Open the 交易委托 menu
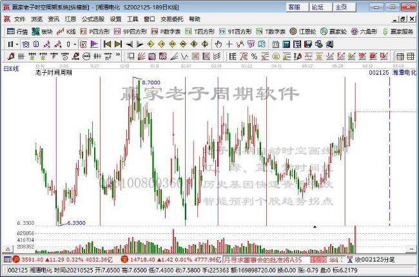The width and height of the screenshot is (419, 277). [172, 19]
